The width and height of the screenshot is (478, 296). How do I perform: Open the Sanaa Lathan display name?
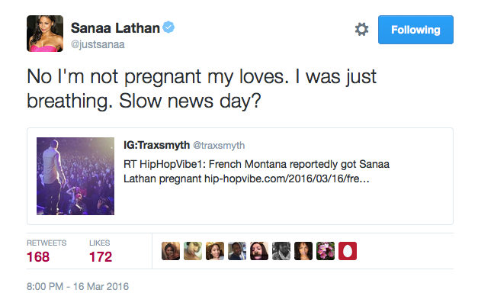click(x=115, y=28)
